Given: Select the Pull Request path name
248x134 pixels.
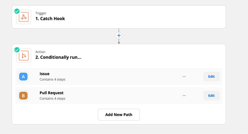Looking at the screenshot, I should coord(51,93).
